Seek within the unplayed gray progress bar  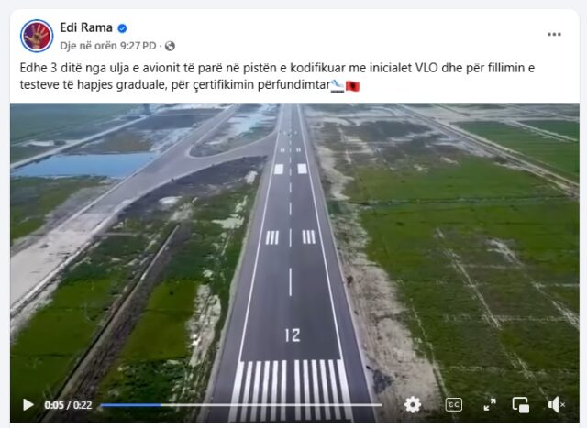(x=271, y=404)
